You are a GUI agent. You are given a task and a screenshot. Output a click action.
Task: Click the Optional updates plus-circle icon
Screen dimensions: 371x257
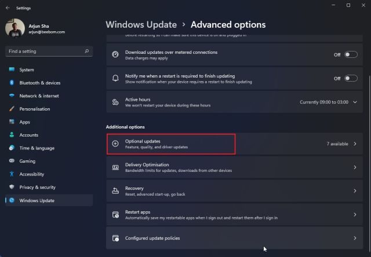(x=115, y=144)
